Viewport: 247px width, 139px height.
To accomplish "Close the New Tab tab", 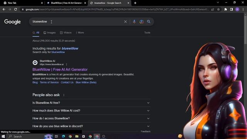I will [x=42, y=3].
